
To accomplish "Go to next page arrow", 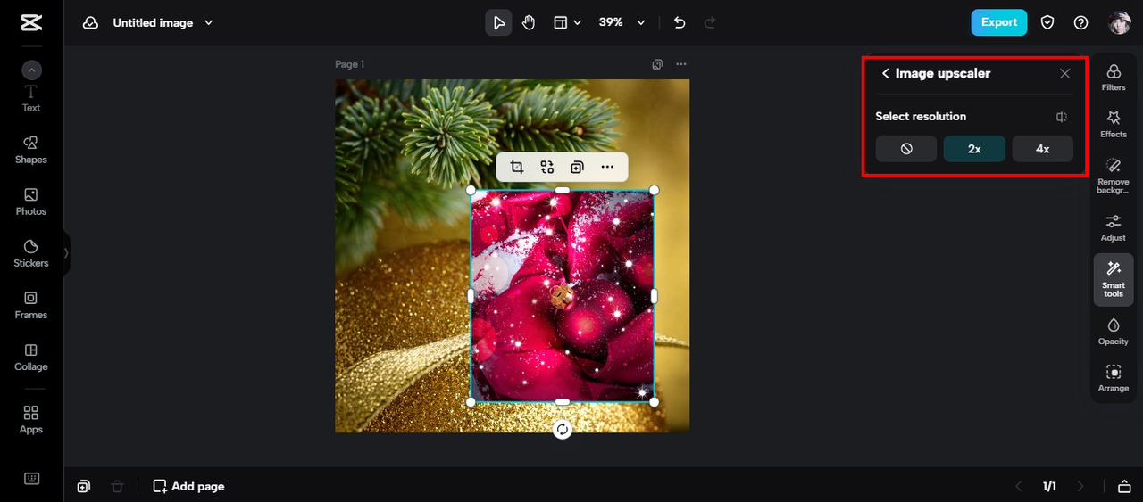I will (x=1080, y=486).
